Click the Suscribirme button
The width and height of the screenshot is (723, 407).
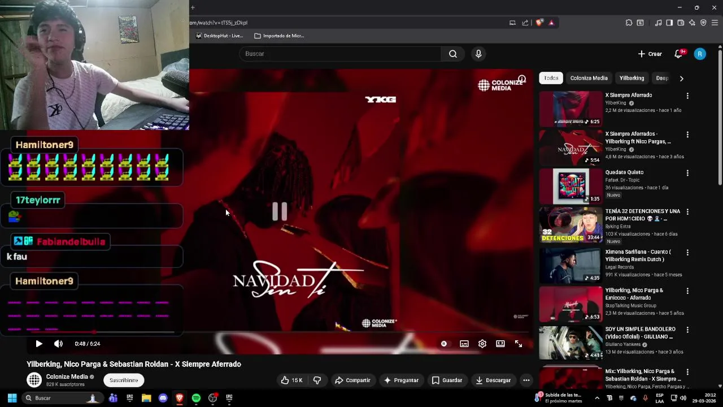pos(124,380)
